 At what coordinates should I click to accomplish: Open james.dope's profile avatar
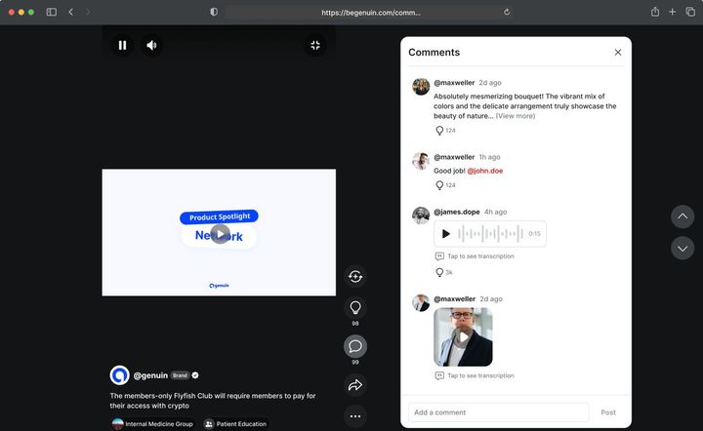pos(421,215)
